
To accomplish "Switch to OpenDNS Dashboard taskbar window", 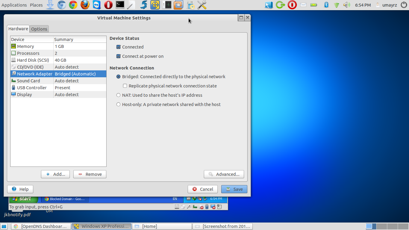I will pos(41,226).
